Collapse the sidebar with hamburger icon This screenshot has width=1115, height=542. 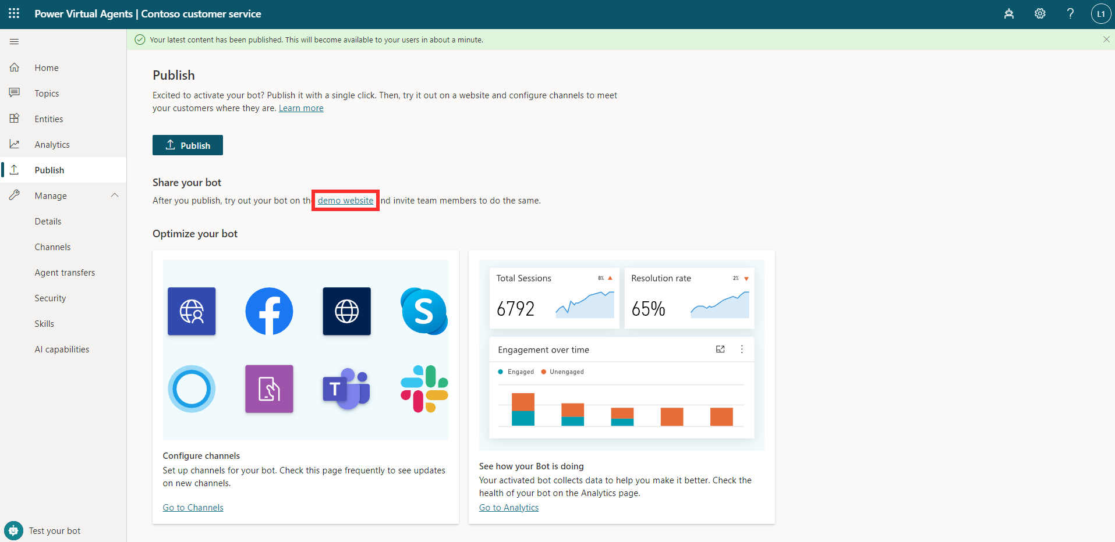[15, 41]
